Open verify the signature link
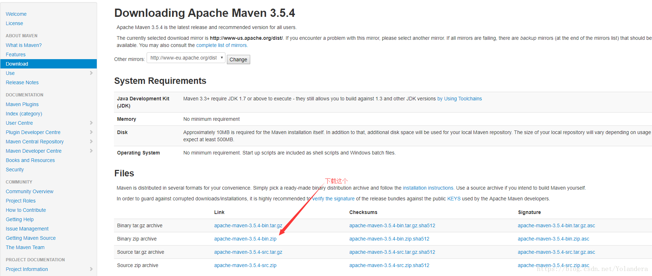Image resolution: width=652 pixels, height=276 pixels. point(333,199)
